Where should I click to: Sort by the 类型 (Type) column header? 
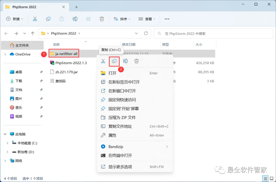pos(165,45)
